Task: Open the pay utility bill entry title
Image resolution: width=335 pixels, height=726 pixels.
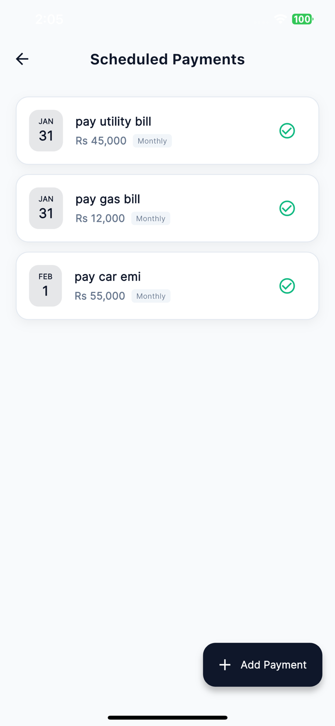Action: tap(113, 121)
